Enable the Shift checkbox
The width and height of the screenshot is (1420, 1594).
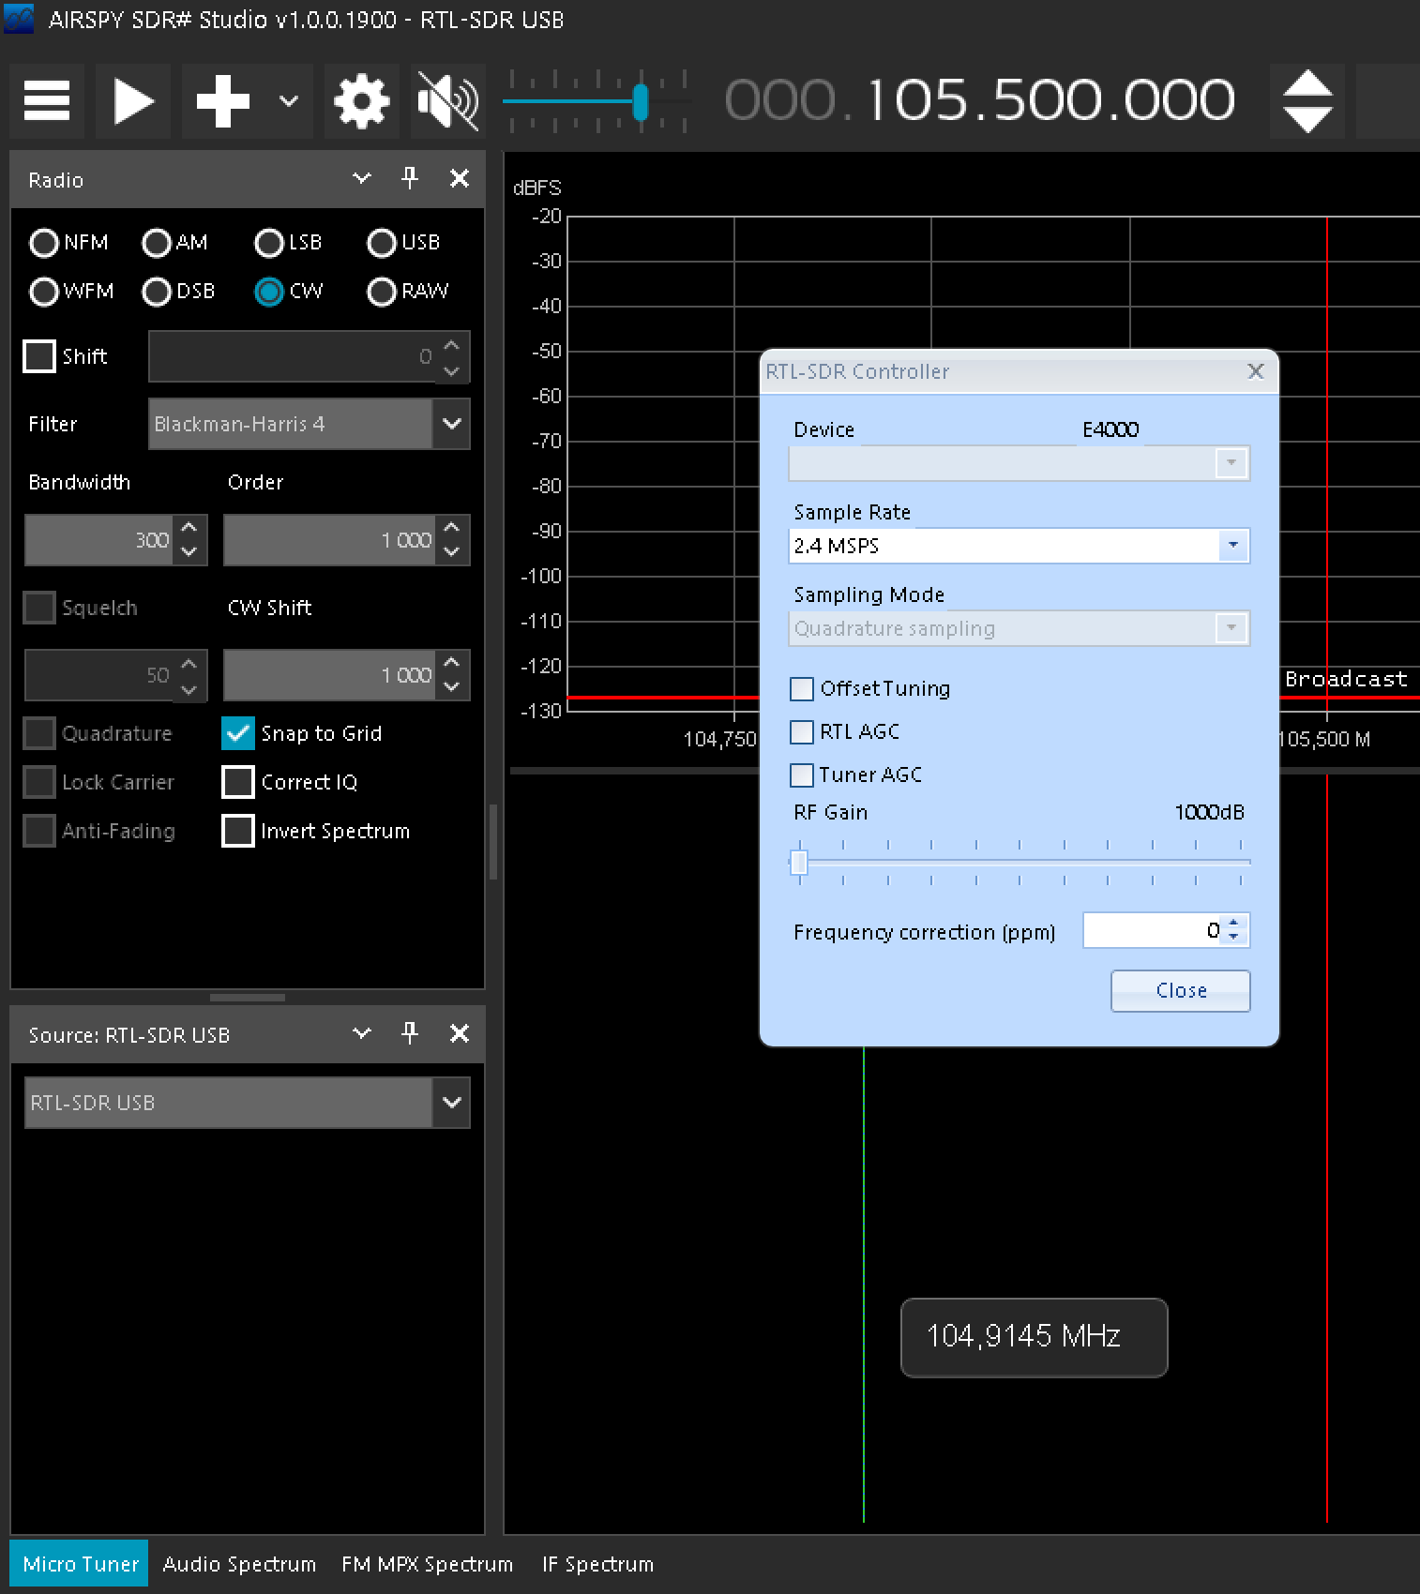point(39,356)
